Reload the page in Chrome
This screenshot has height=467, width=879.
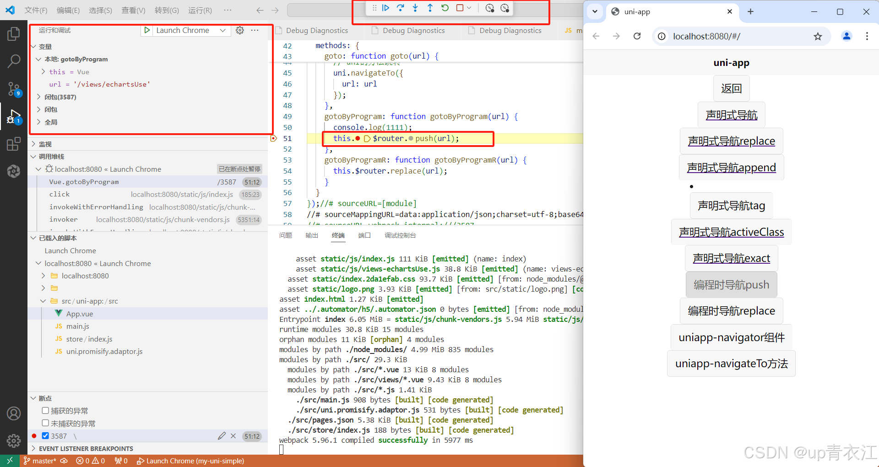[x=637, y=36]
